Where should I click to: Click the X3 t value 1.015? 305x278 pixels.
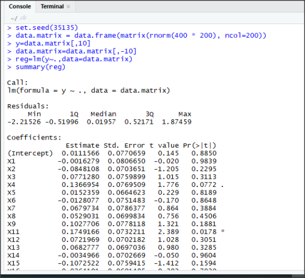[x=168, y=177]
